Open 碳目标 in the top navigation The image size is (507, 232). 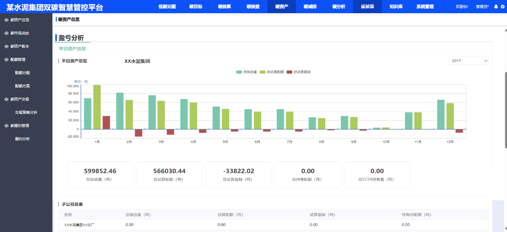(x=196, y=7)
